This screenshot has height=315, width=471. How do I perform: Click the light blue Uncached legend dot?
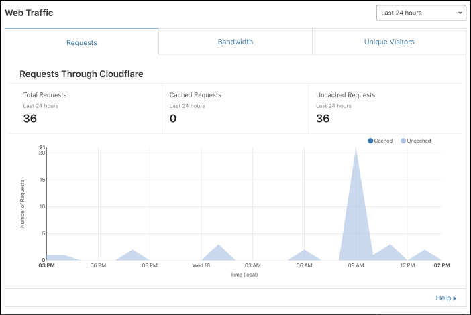(x=403, y=141)
